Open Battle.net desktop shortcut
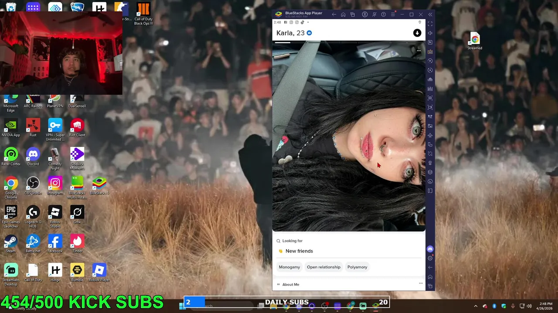Screen dimensions: 558x313 pyautogui.click(x=33, y=243)
